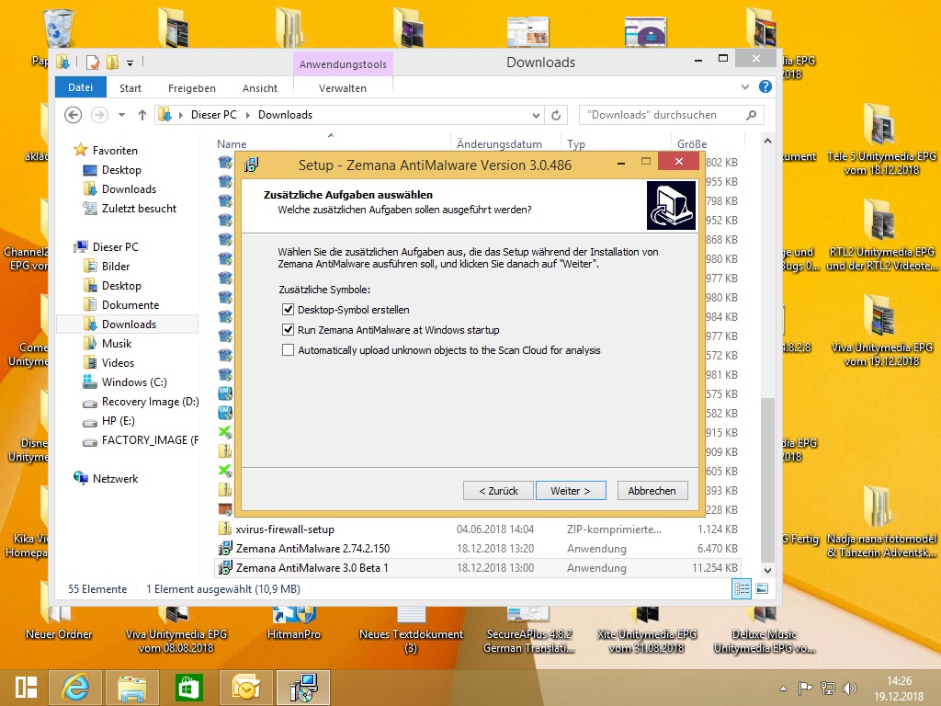Click the Downloads search field
Viewport: 941px width, 706px height.
671,115
